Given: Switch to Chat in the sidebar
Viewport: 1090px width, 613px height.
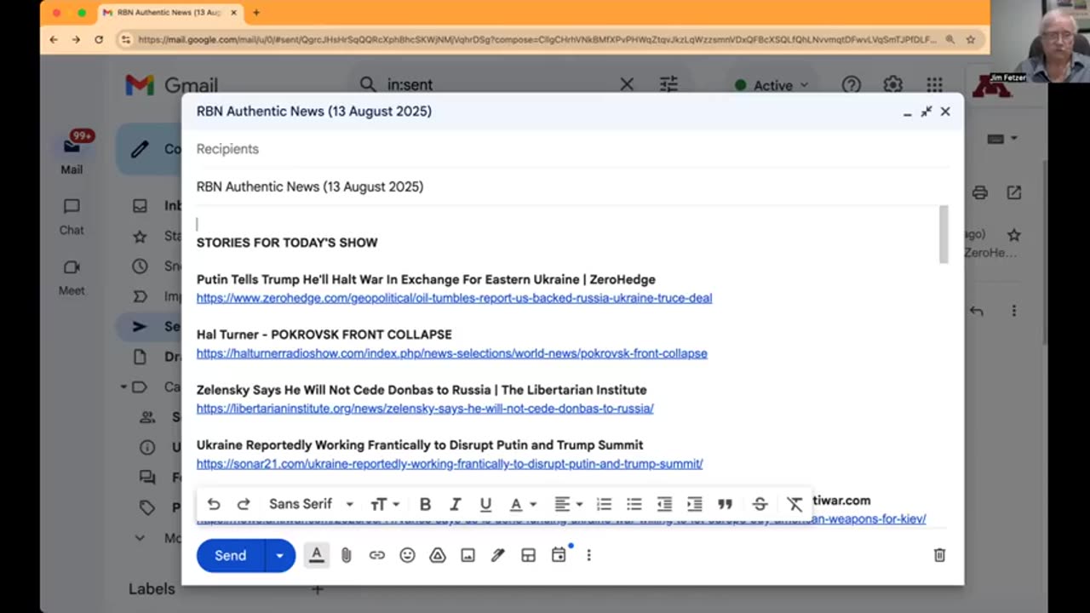Looking at the screenshot, I should click(x=72, y=216).
